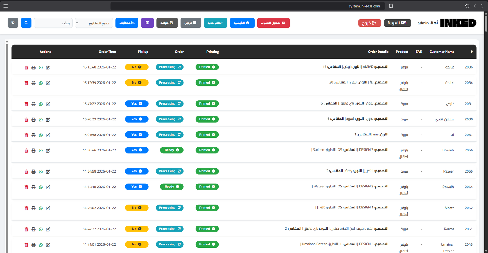This screenshot has width=488, height=253.
Task: Switch language with the العربية button
Action: click(x=397, y=23)
